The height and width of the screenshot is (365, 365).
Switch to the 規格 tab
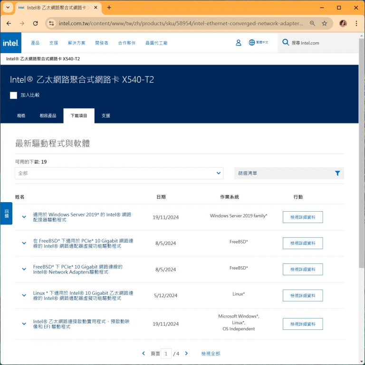click(x=21, y=116)
